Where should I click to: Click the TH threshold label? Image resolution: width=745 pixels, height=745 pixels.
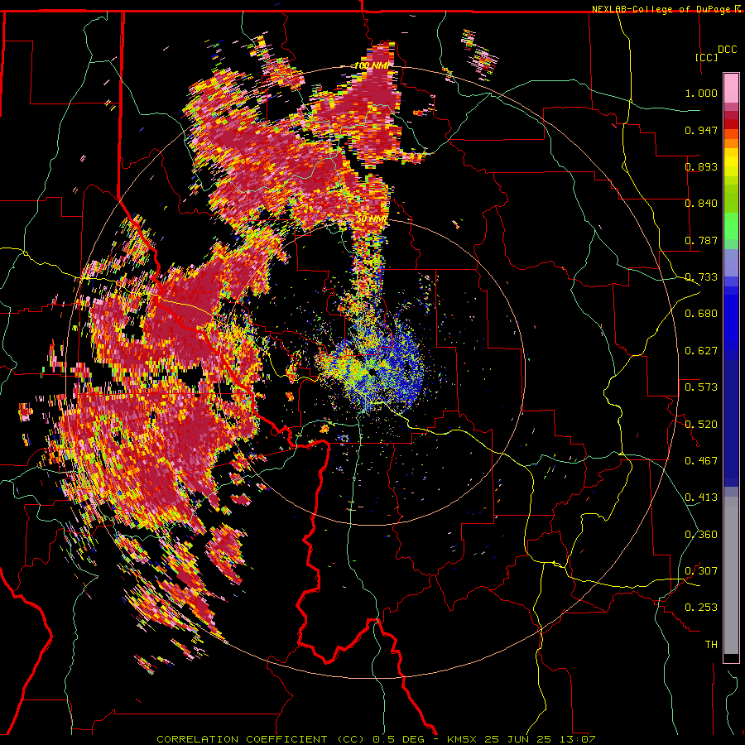click(x=711, y=645)
